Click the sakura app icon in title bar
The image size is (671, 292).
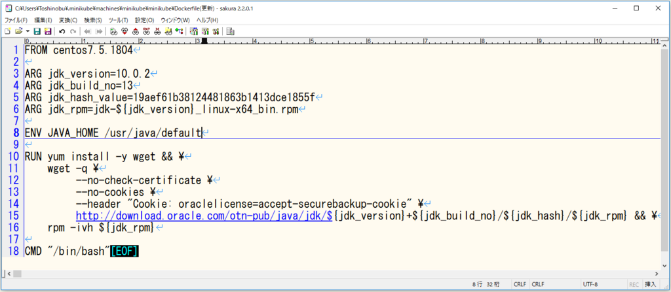pos(8,8)
